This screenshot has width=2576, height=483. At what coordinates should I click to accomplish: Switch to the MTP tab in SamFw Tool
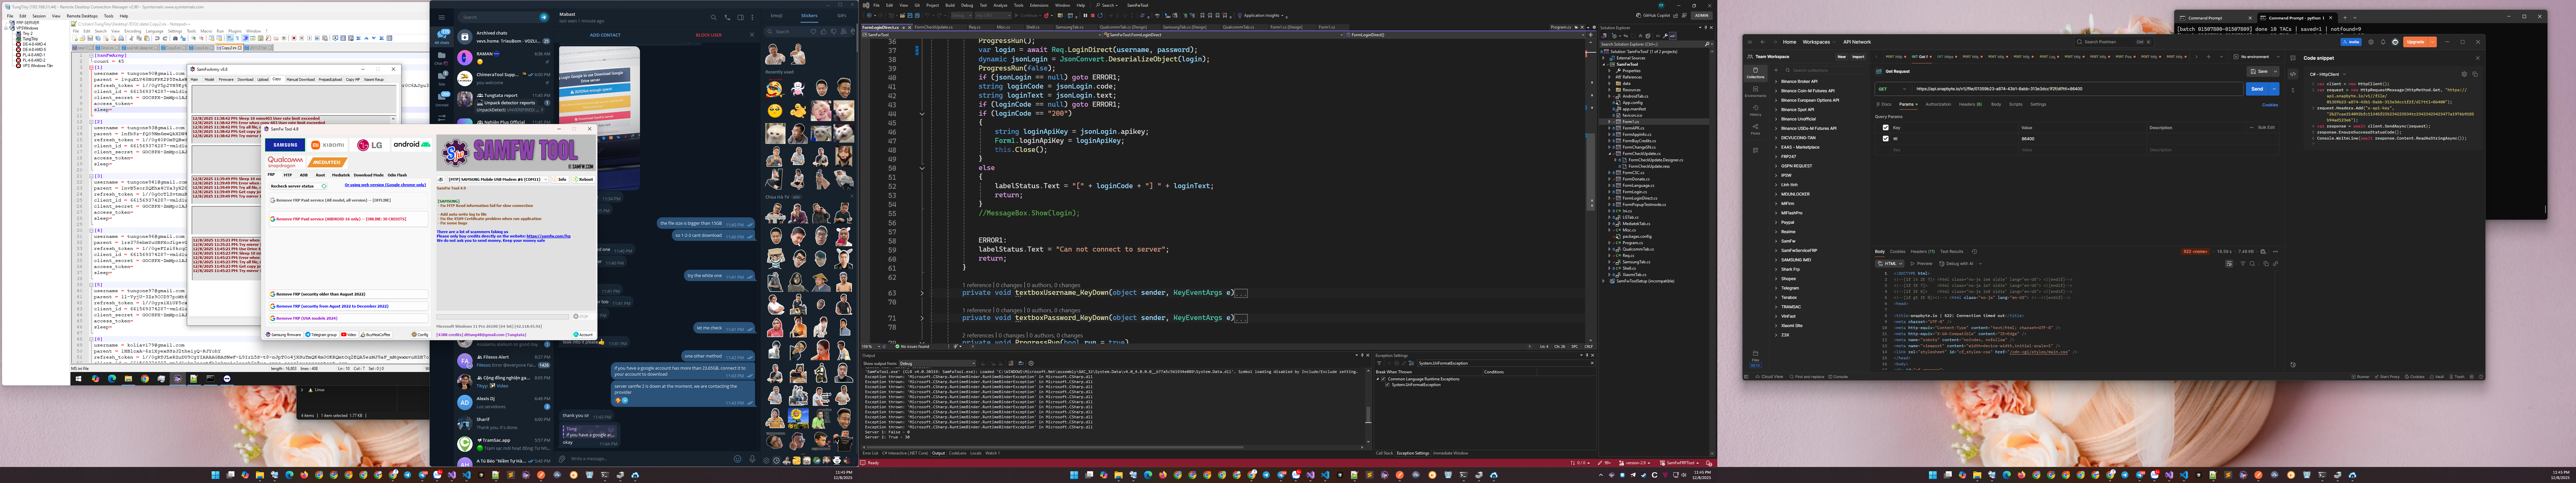(288, 175)
